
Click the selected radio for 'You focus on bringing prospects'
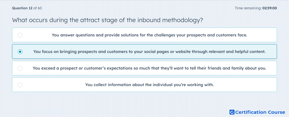click(20, 52)
